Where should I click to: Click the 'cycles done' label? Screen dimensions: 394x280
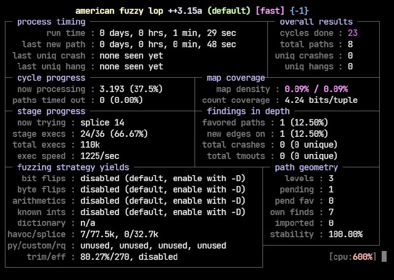[306, 33]
